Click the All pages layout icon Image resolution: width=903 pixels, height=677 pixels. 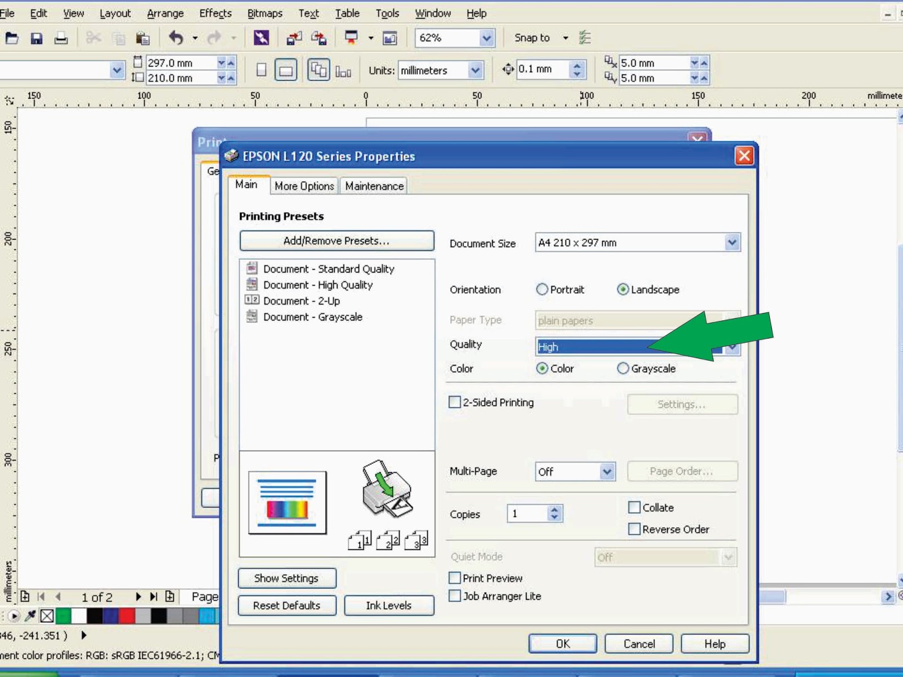pos(319,70)
